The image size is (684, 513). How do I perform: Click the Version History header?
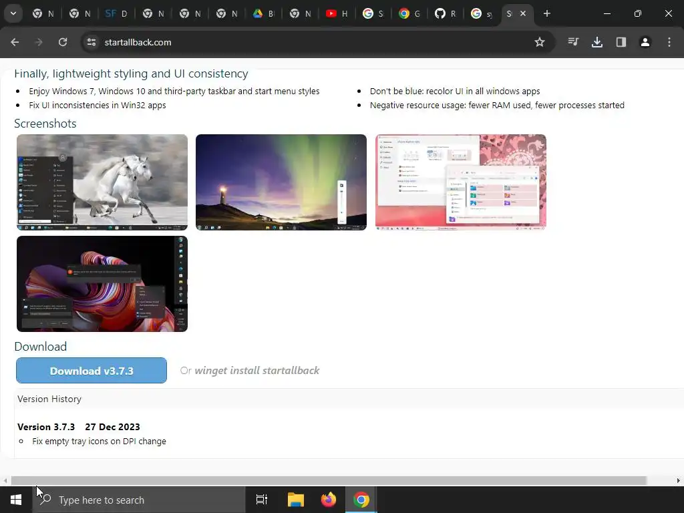pyautogui.click(x=49, y=399)
